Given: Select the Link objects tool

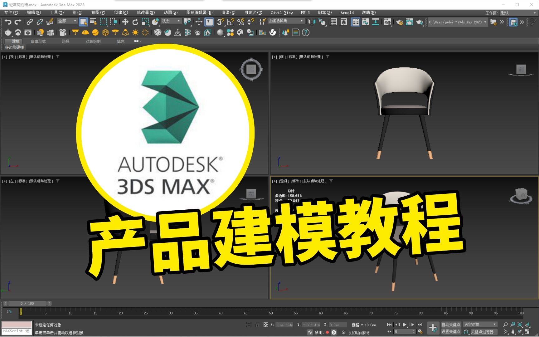Looking at the screenshot, I should coord(30,22).
